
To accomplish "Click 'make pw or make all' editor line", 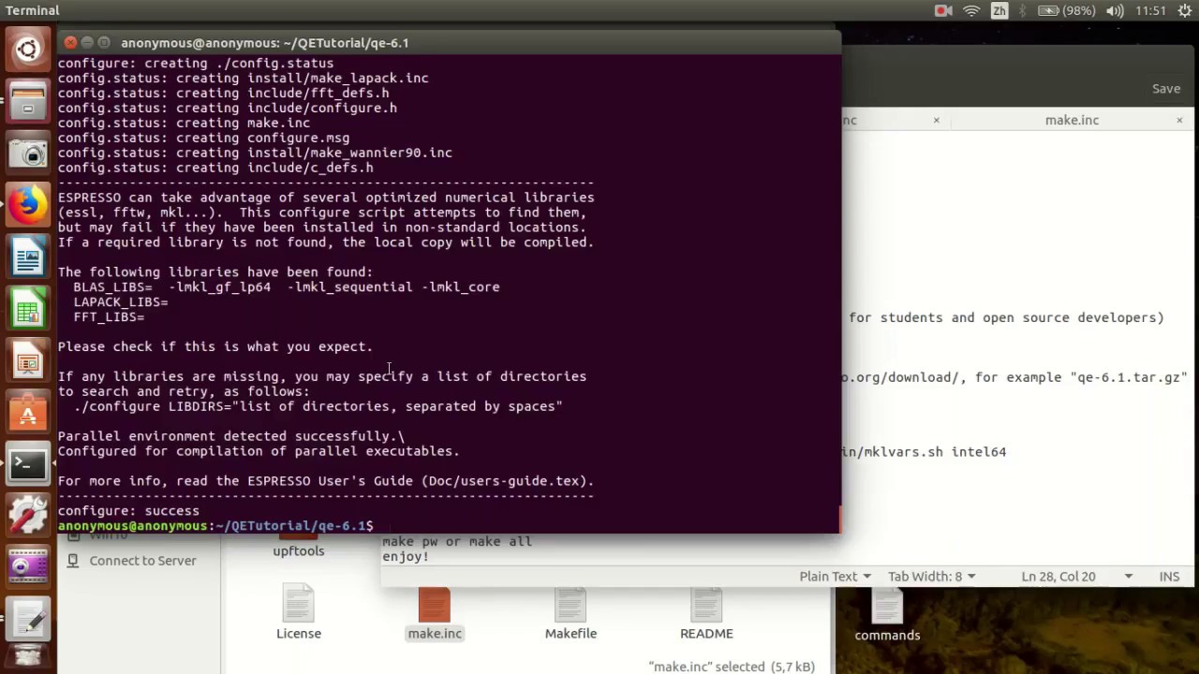I will pyautogui.click(x=457, y=542).
